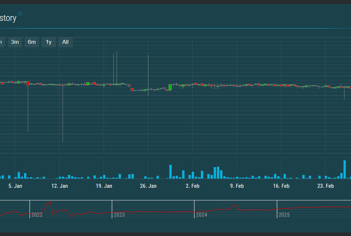Click the 2022 marker in navigator timeline

pyautogui.click(x=37, y=215)
